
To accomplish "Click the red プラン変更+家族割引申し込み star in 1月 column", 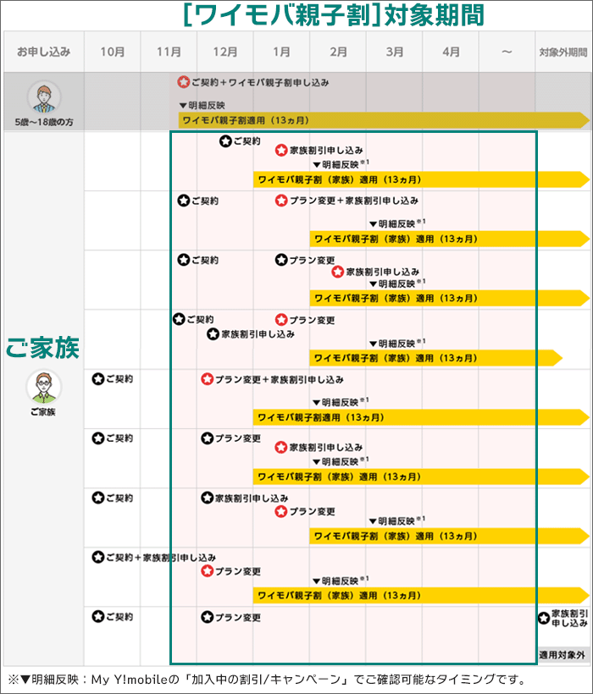I will click(x=281, y=201).
